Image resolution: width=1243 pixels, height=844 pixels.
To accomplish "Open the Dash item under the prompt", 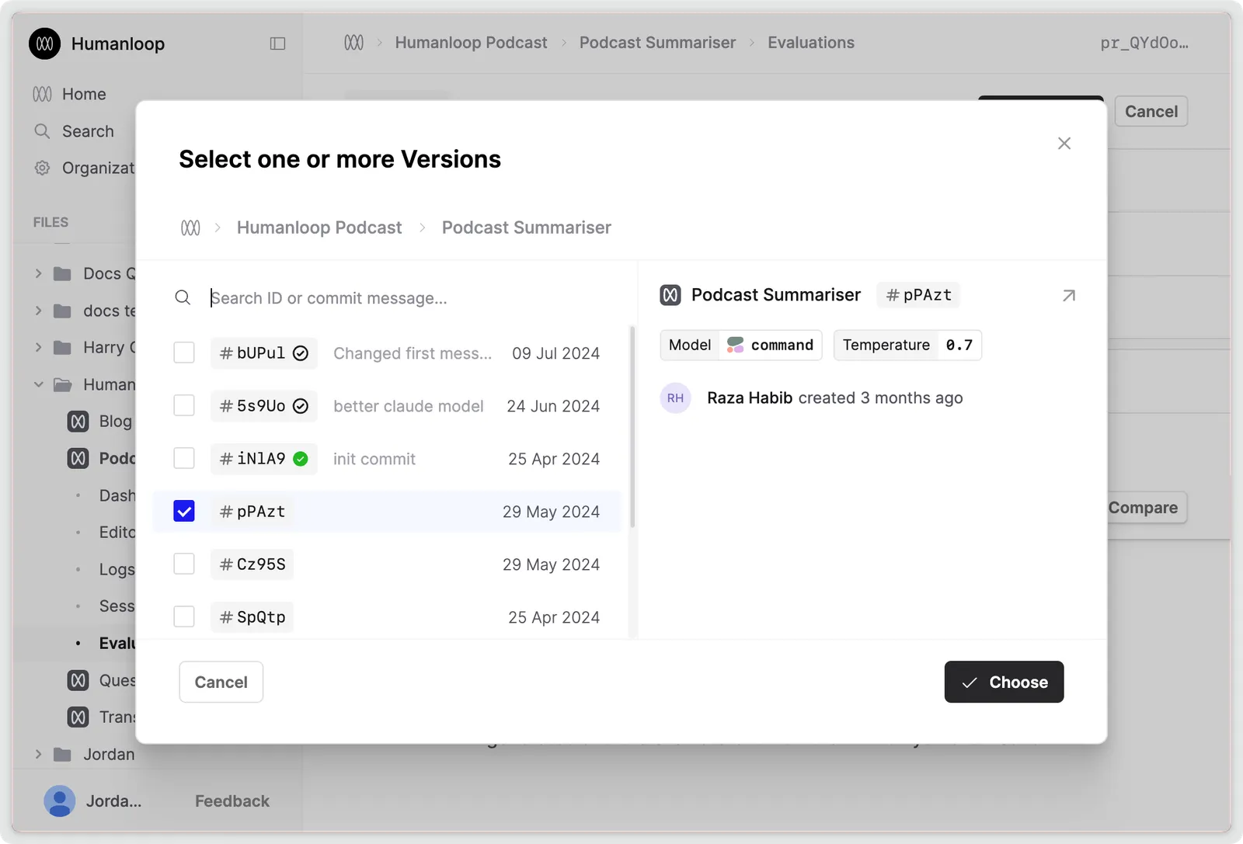I will [117, 495].
